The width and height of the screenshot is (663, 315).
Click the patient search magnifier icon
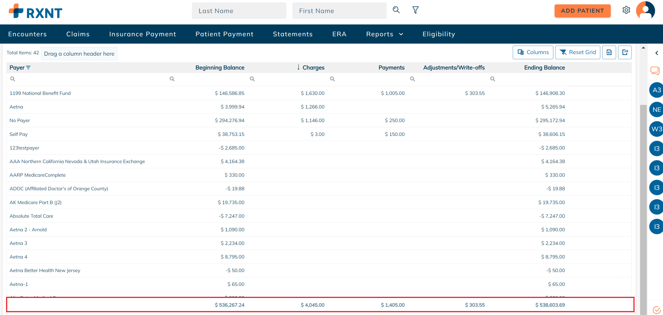pyautogui.click(x=396, y=10)
